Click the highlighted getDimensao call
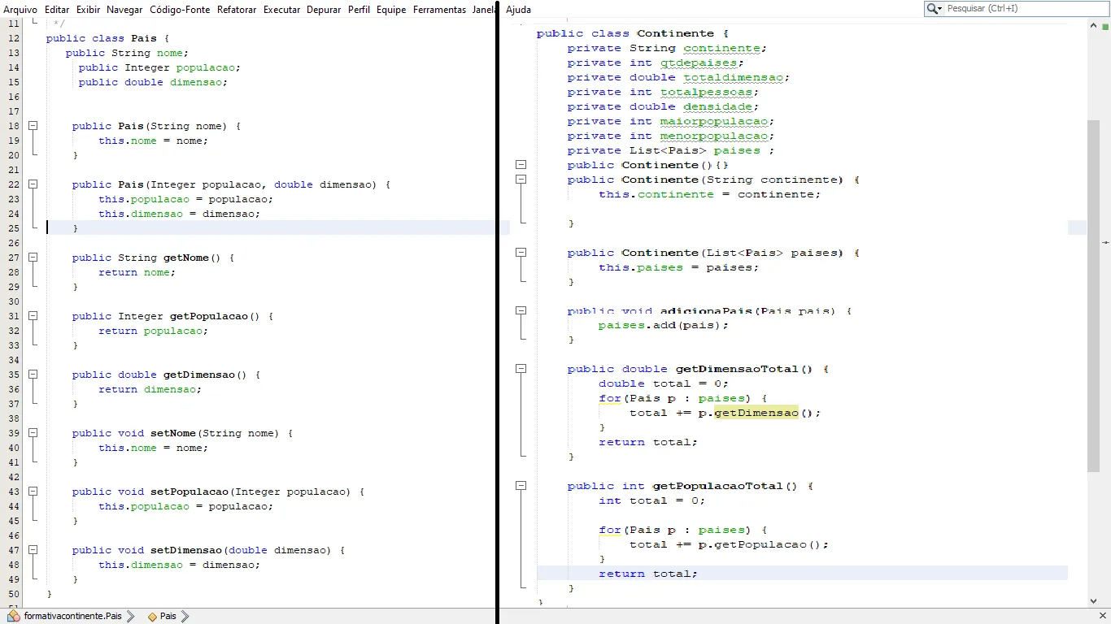 (x=756, y=413)
